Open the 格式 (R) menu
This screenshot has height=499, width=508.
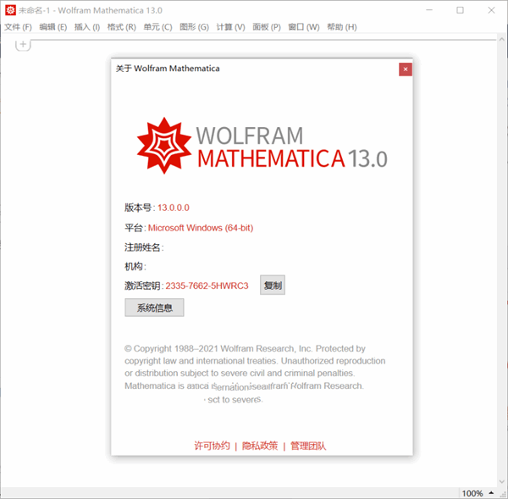click(x=121, y=27)
